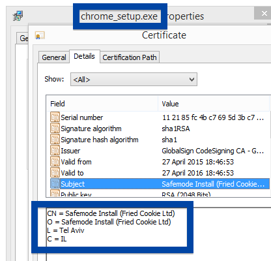
Task: Select the Valid to row text
Action: click(72, 173)
